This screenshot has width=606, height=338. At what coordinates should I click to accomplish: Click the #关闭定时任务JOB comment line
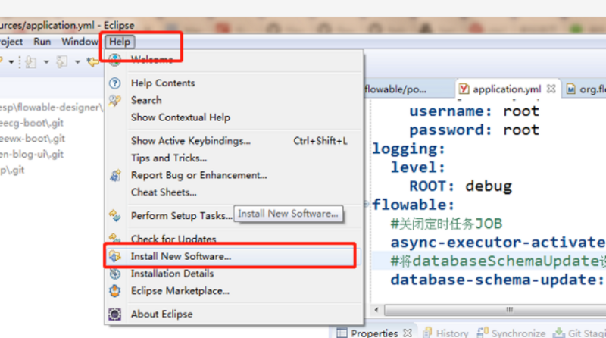coord(446,224)
